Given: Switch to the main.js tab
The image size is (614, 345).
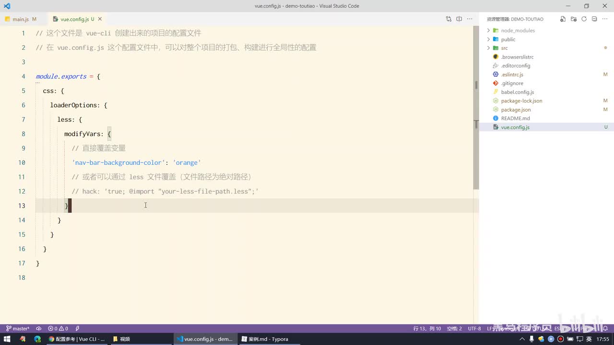Looking at the screenshot, I should [x=21, y=19].
